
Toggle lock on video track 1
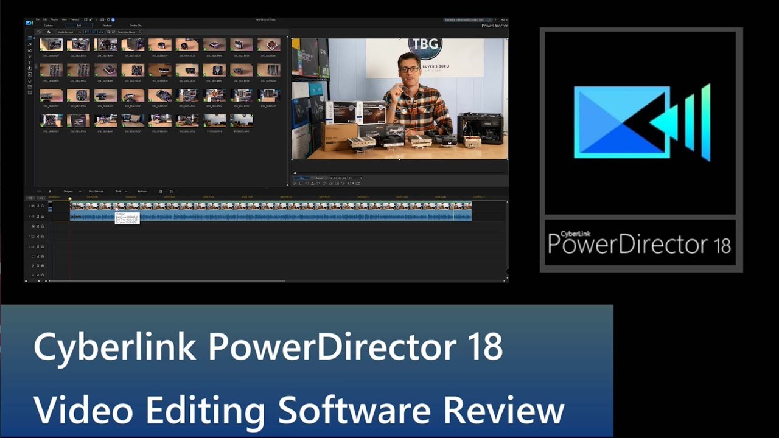click(x=43, y=206)
